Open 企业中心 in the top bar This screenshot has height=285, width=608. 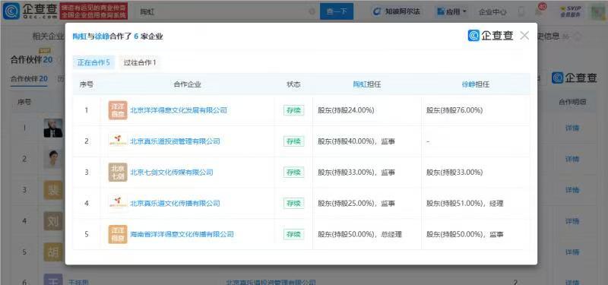click(x=492, y=12)
